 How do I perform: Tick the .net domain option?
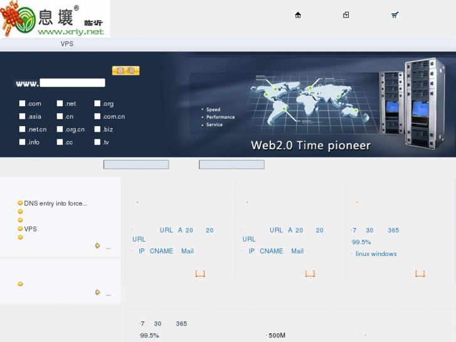pos(60,104)
